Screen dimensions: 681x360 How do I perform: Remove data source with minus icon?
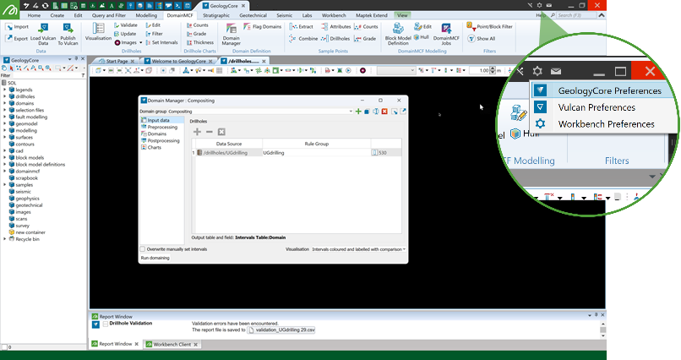210,132
